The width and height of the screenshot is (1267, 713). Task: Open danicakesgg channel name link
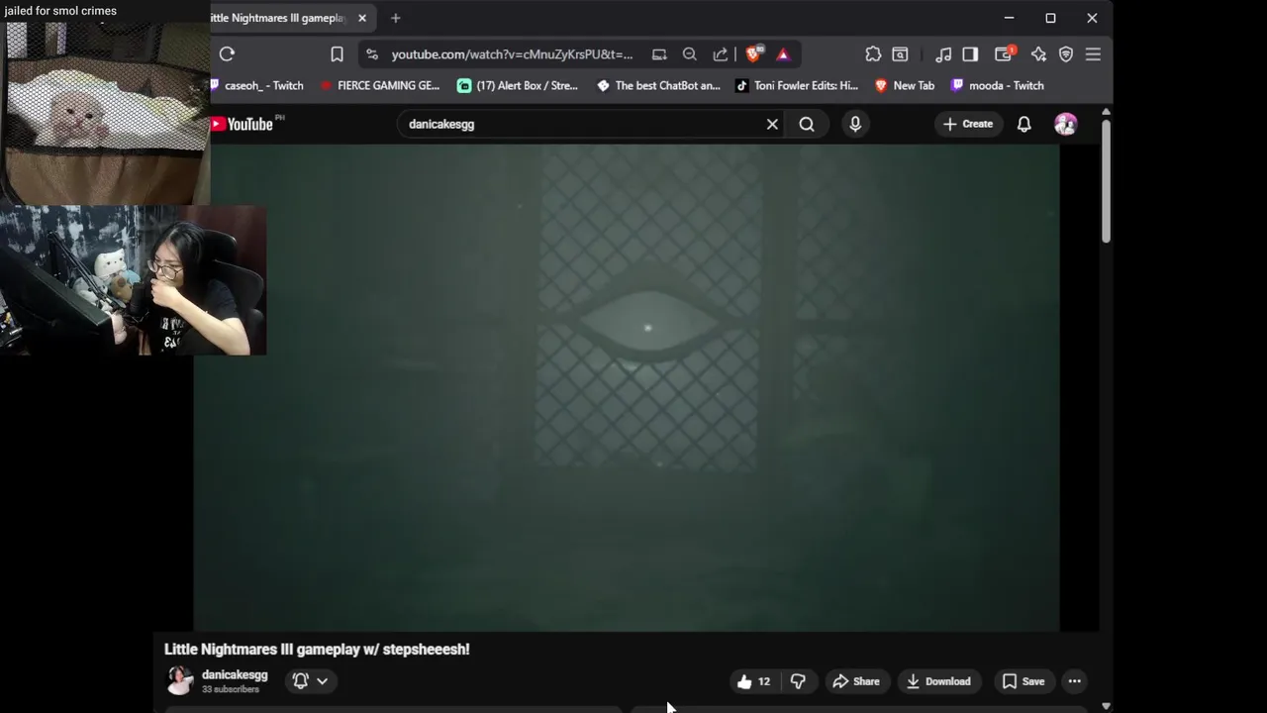tap(235, 674)
